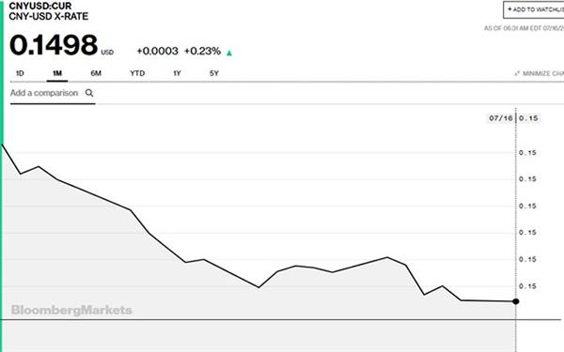Click the 07/16 date label on chart
The height and width of the screenshot is (352, 564).
point(501,118)
